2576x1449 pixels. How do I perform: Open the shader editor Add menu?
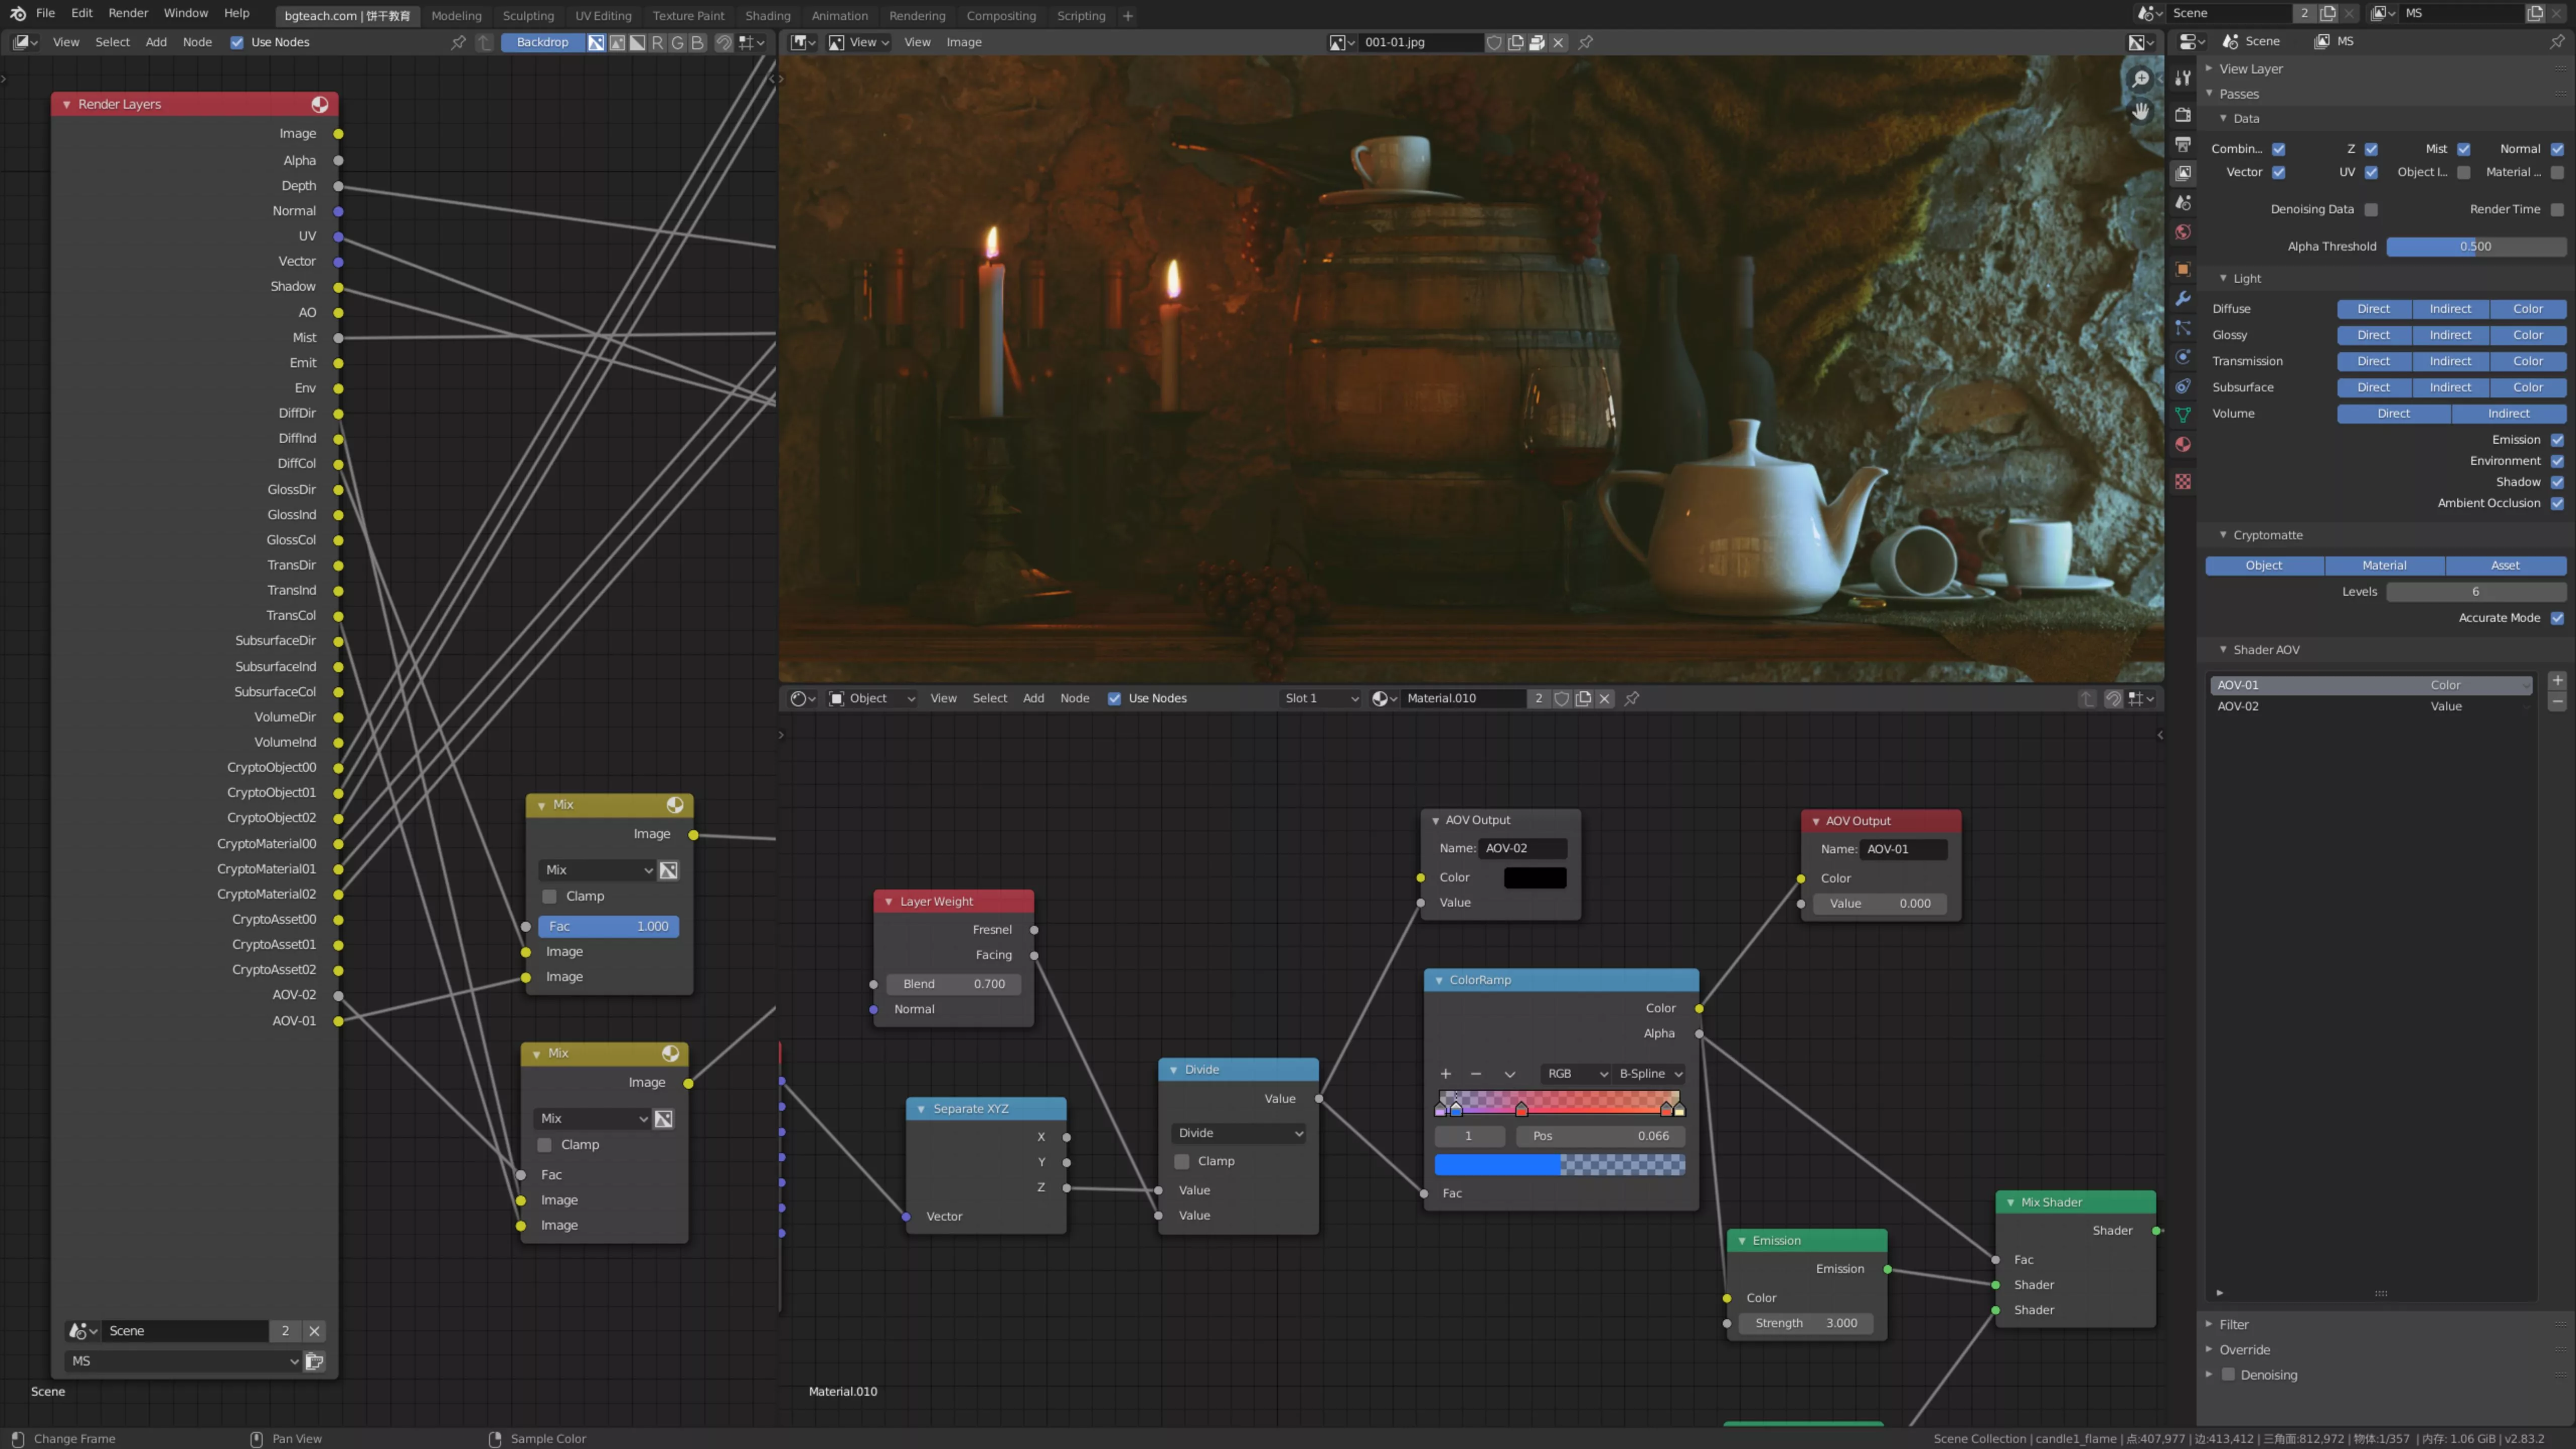coord(1033,698)
